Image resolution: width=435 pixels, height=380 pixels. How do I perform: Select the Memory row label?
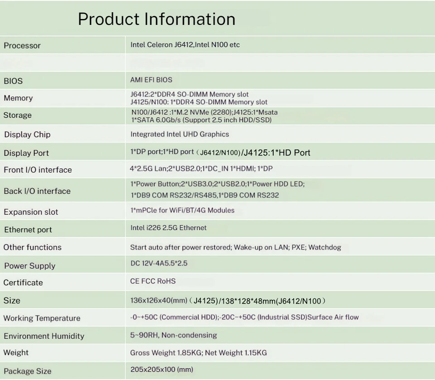(18, 98)
